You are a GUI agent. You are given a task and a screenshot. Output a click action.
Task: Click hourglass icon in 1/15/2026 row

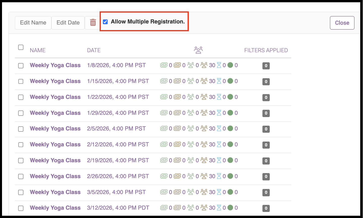click(x=219, y=81)
